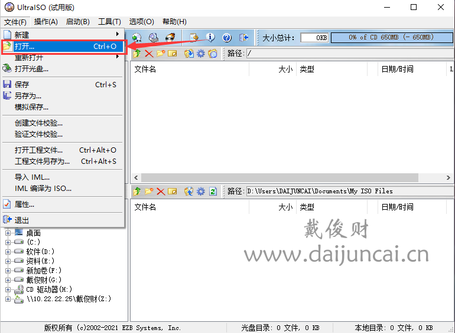Click the convert image format toolbar icon

click(x=137, y=38)
